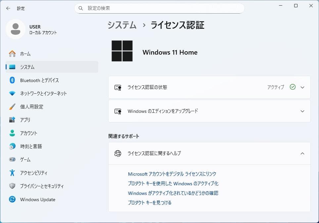Click the Windows 11 Home text
Viewport: 319px width, 223px height.
pyautogui.click(x=170, y=52)
